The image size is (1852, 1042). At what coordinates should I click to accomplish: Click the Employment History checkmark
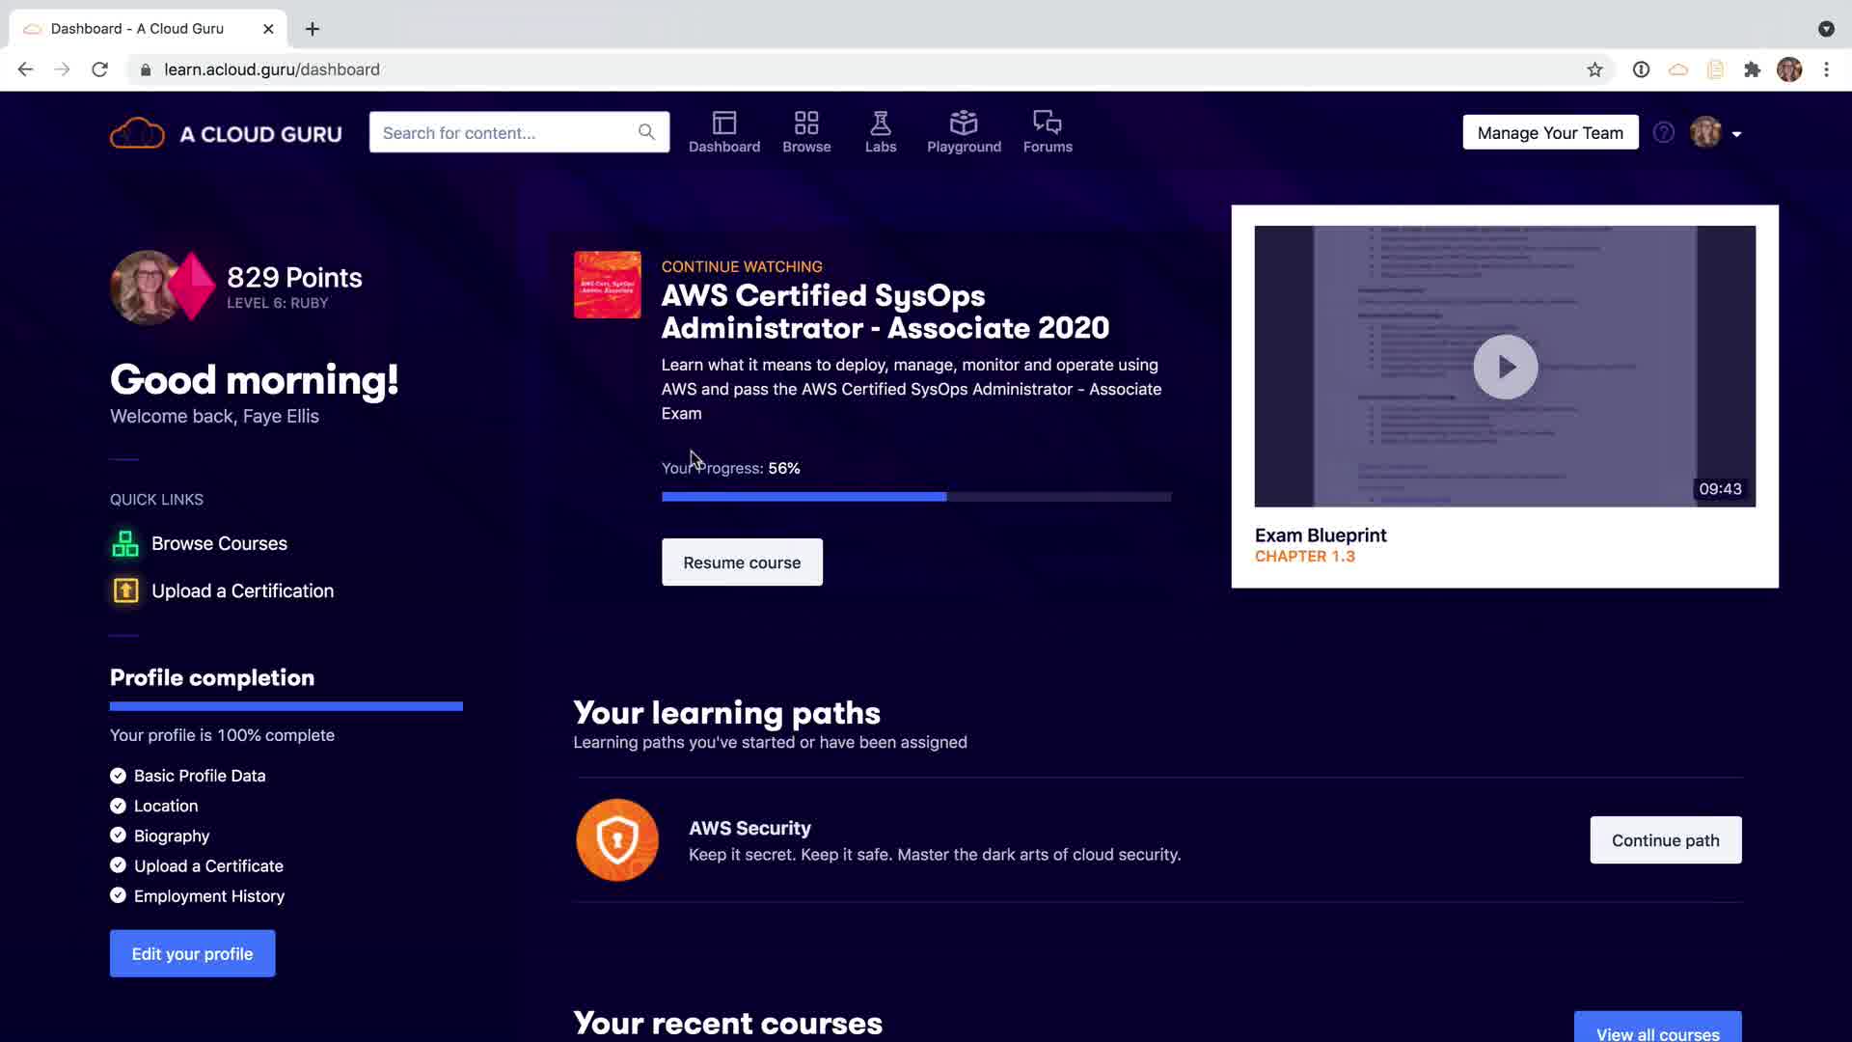[118, 895]
